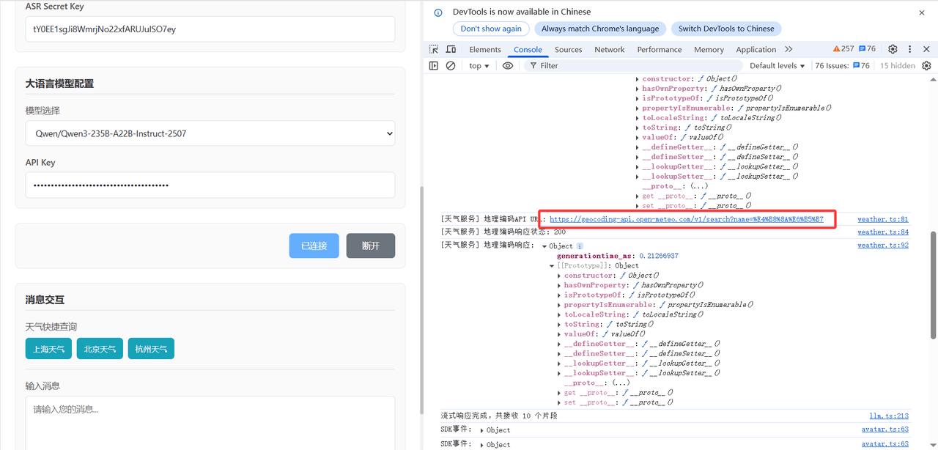Clear the console with the circle-slash icon
Screen dimensions: 938x450
pyautogui.click(x=451, y=65)
